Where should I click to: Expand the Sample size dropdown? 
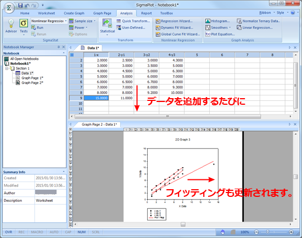tap(82, 21)
